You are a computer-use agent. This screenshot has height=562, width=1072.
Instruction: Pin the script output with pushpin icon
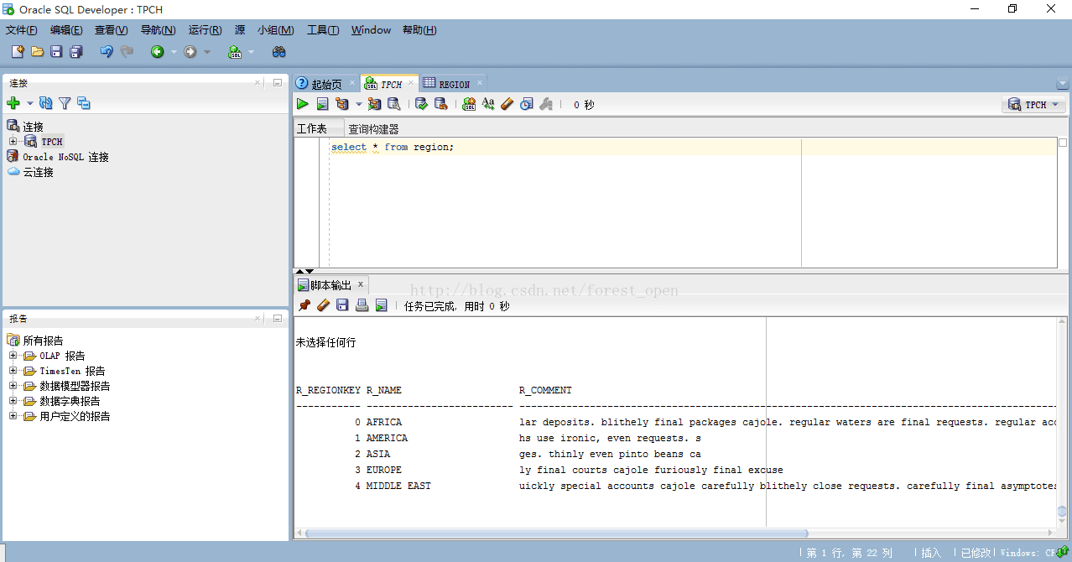[x=304, y=305]
